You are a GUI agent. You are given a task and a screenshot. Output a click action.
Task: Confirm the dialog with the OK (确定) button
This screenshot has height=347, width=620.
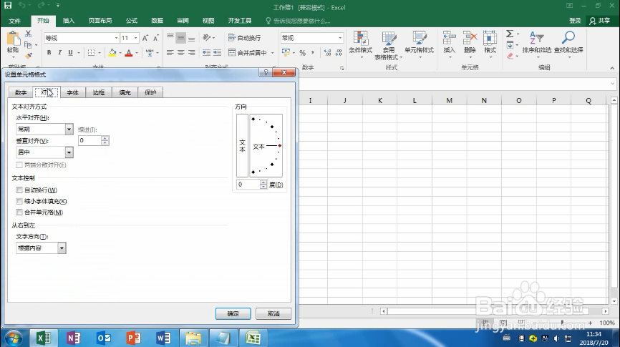coord(233,314)
